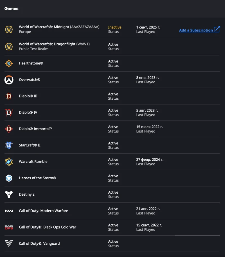
Task: Select the Warcraft Rumble icon
Action: coord(9,162)
